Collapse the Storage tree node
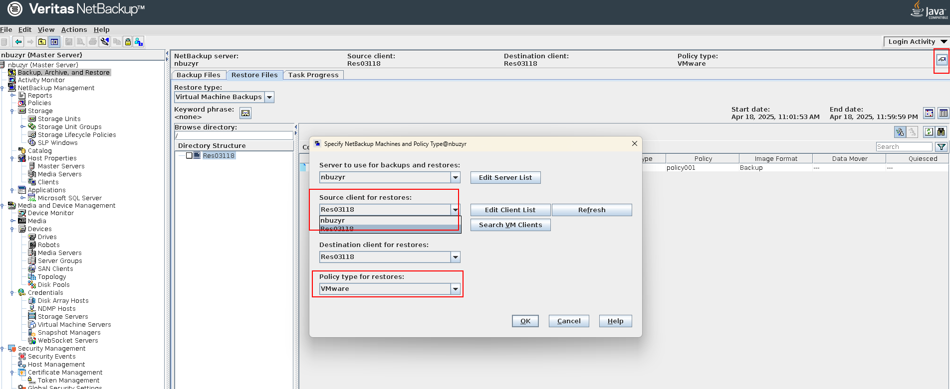Viewport: 950px width, 389px height. click(x=12, y=111)
